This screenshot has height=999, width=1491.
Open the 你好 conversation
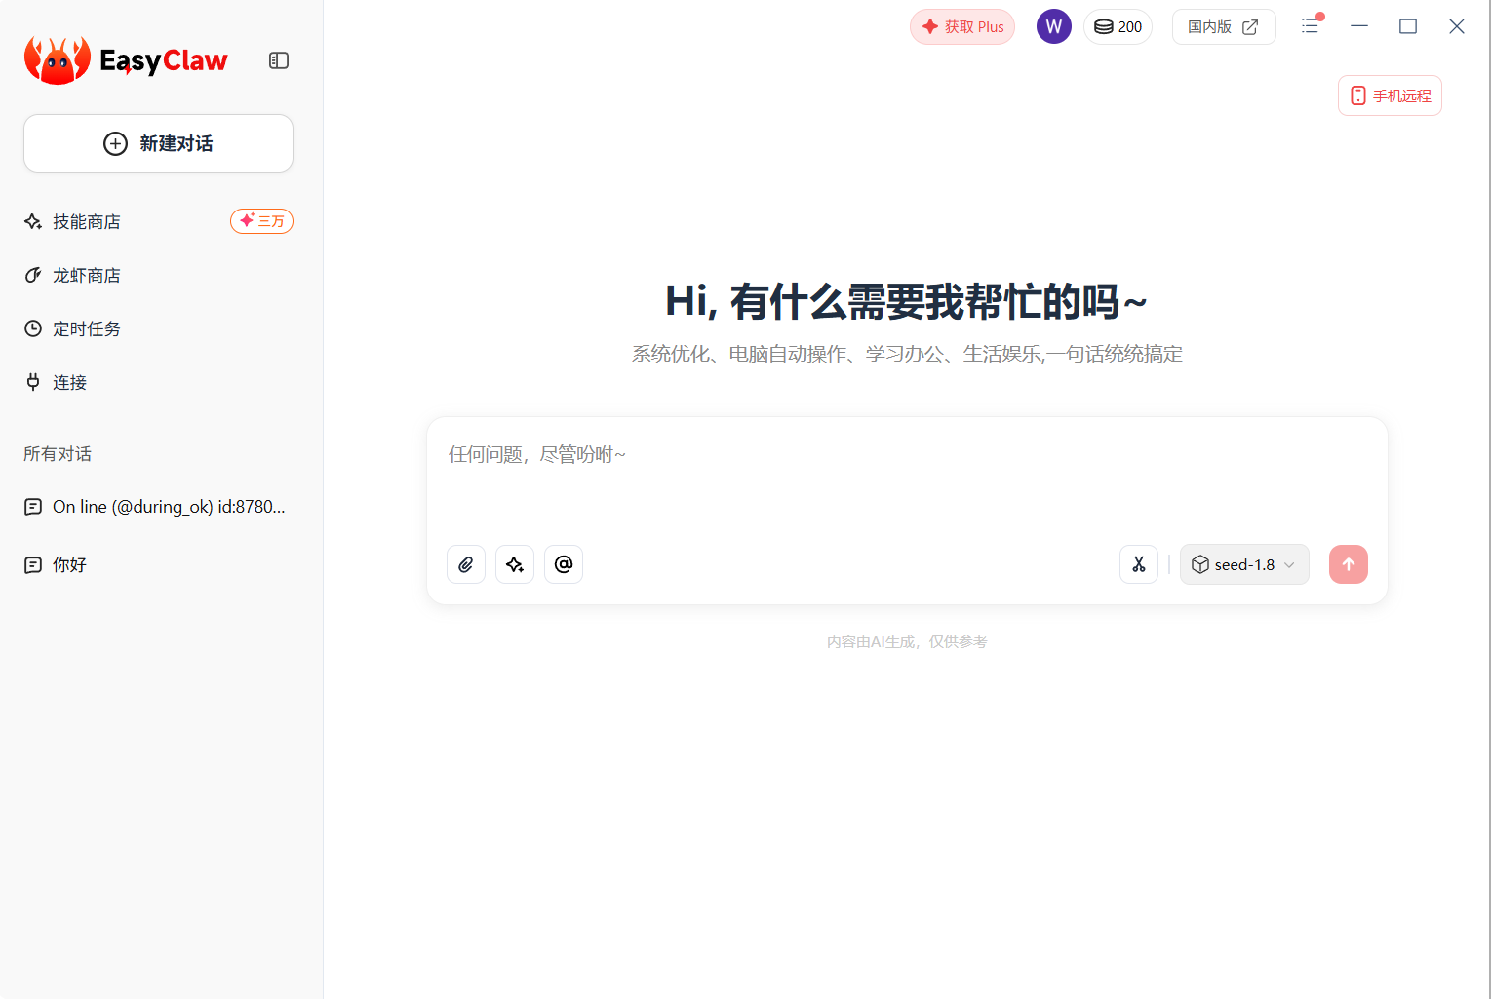[x=68, y=564]
